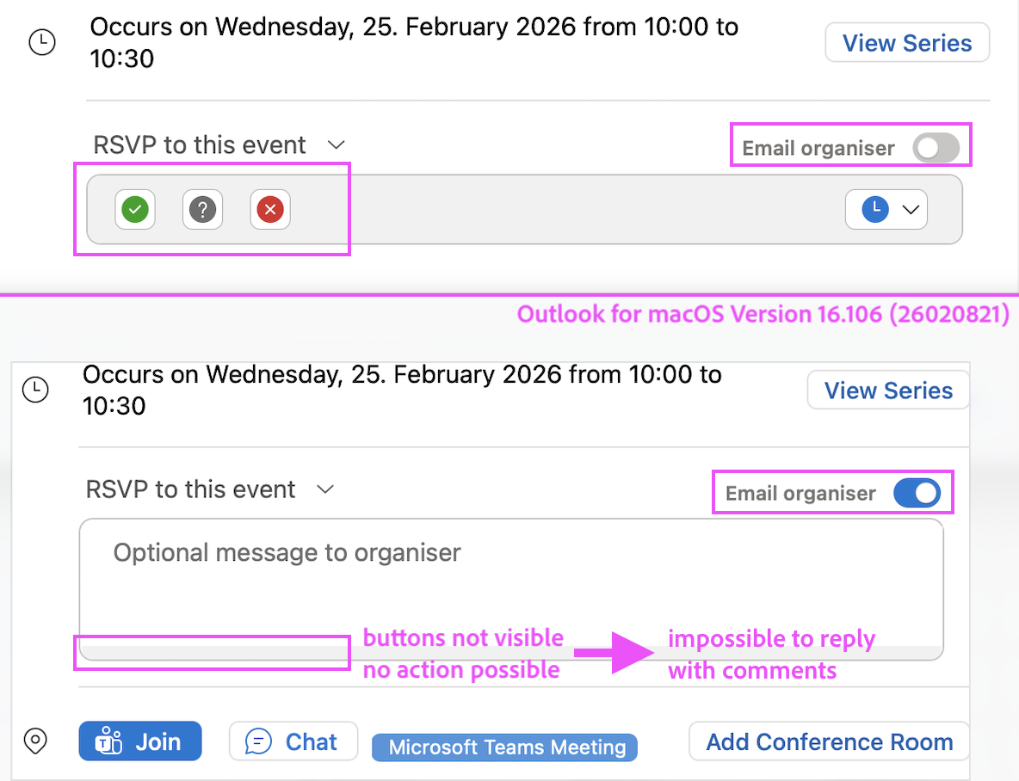The width and height of the screenshot is (1019, 781).
Task: Click the View Series option at the top
Action: click(906, 42)
